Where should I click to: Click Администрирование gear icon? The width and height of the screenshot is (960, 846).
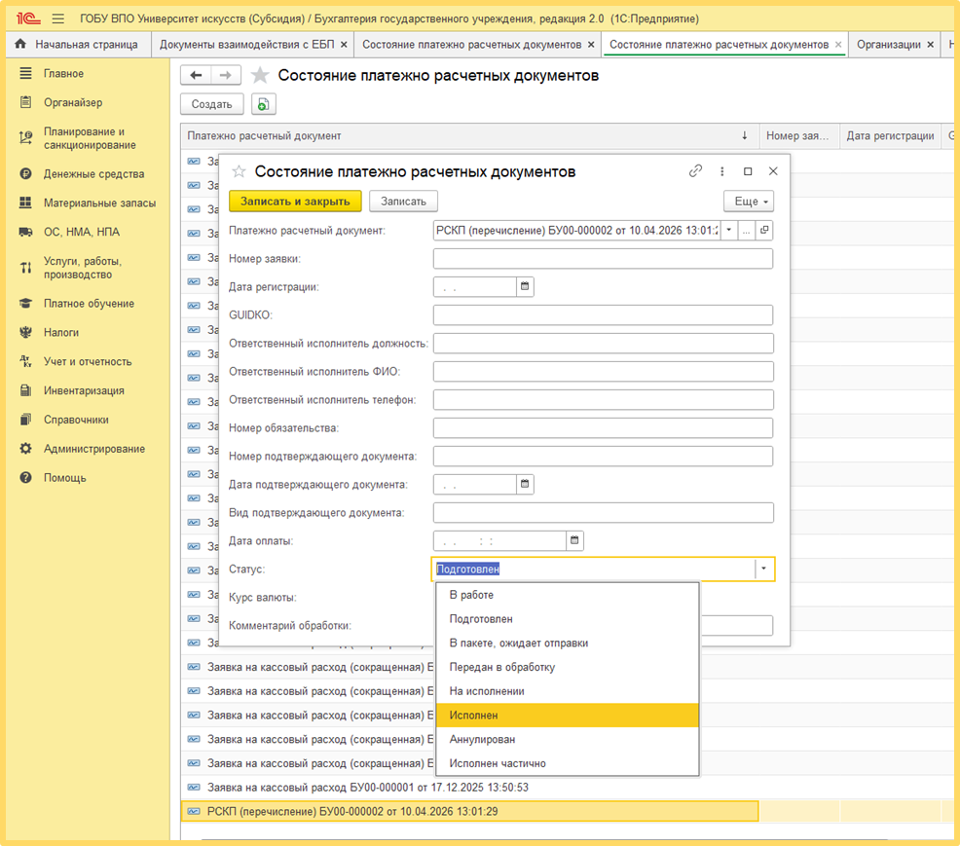(25, 449)
